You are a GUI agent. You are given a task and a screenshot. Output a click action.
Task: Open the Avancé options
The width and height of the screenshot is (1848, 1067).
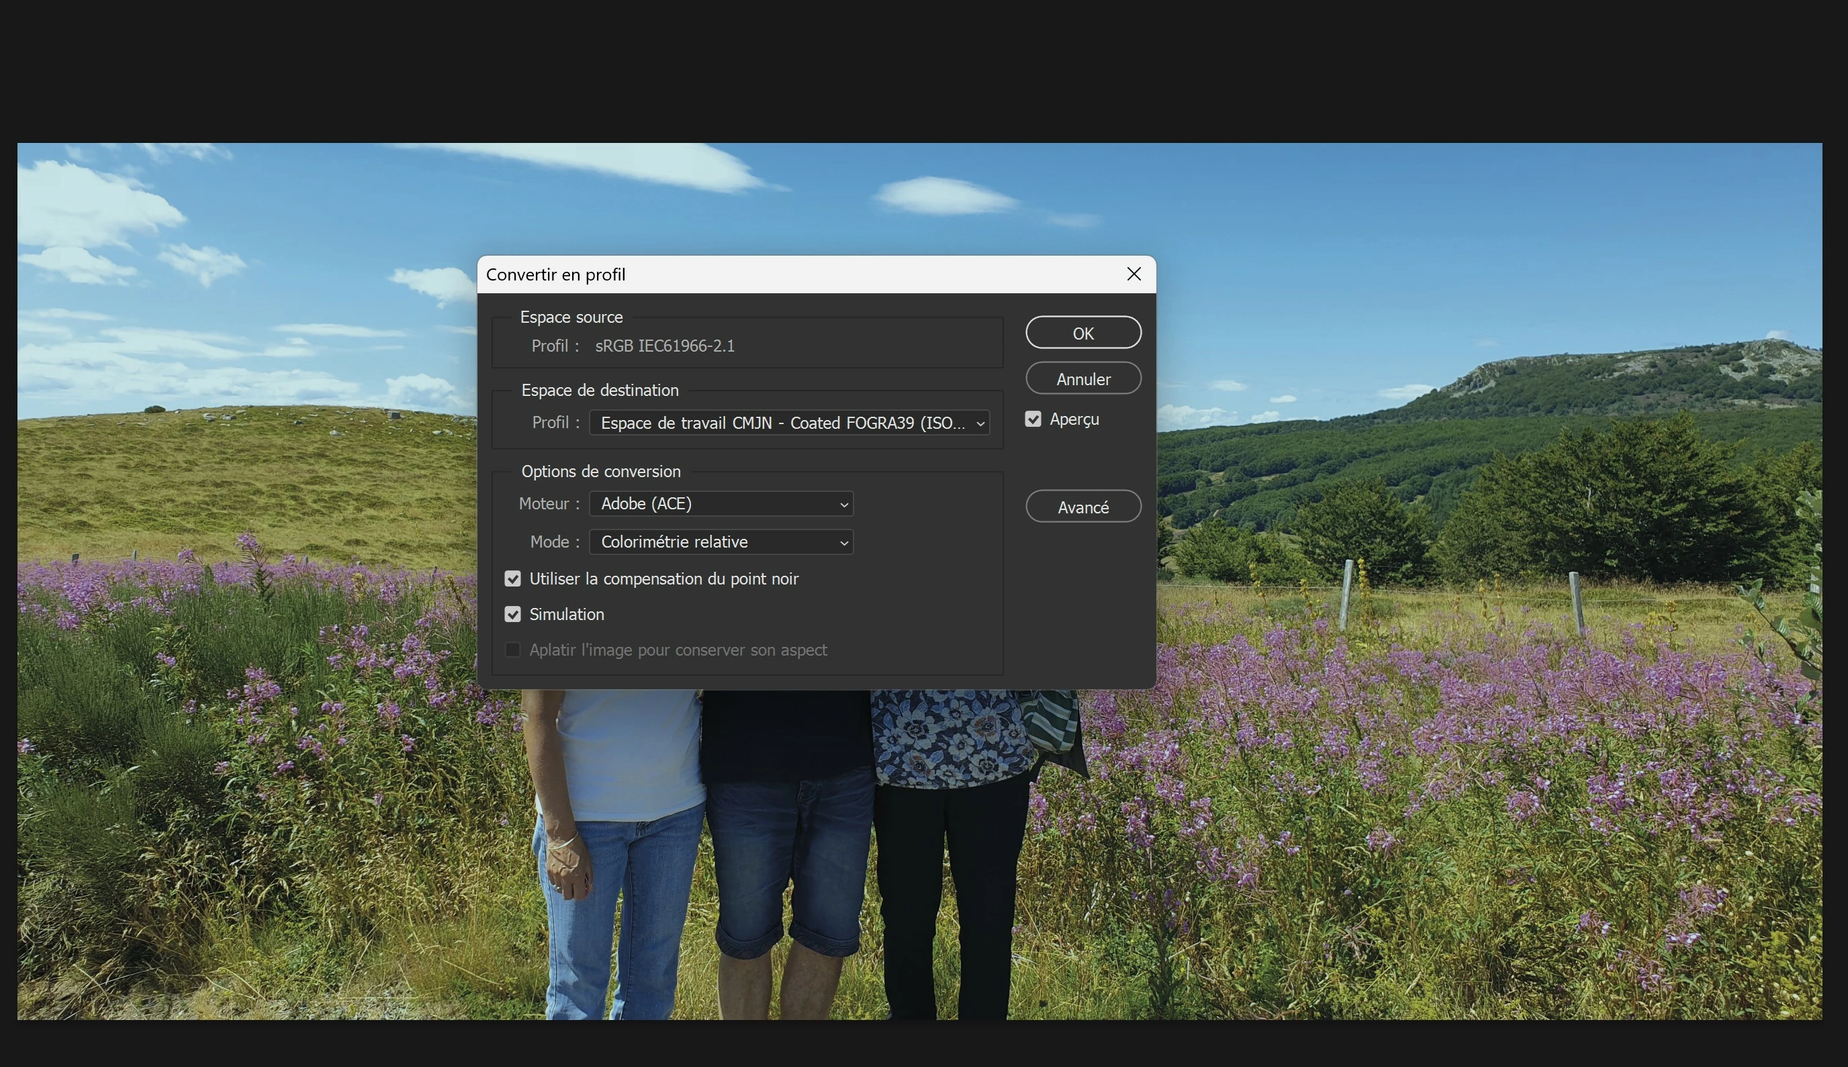coord(1082,507)
